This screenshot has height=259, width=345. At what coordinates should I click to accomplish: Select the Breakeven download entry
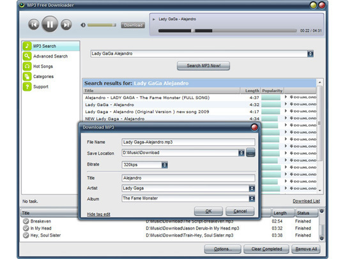170,221
